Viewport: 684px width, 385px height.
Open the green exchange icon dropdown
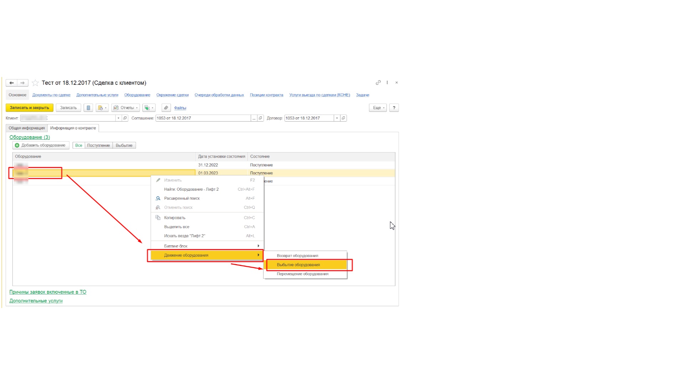[x=149, y=108]
